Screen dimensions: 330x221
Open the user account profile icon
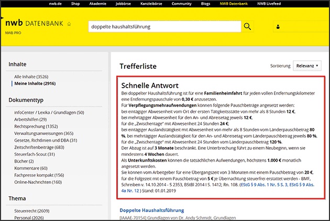pos(278,27)
